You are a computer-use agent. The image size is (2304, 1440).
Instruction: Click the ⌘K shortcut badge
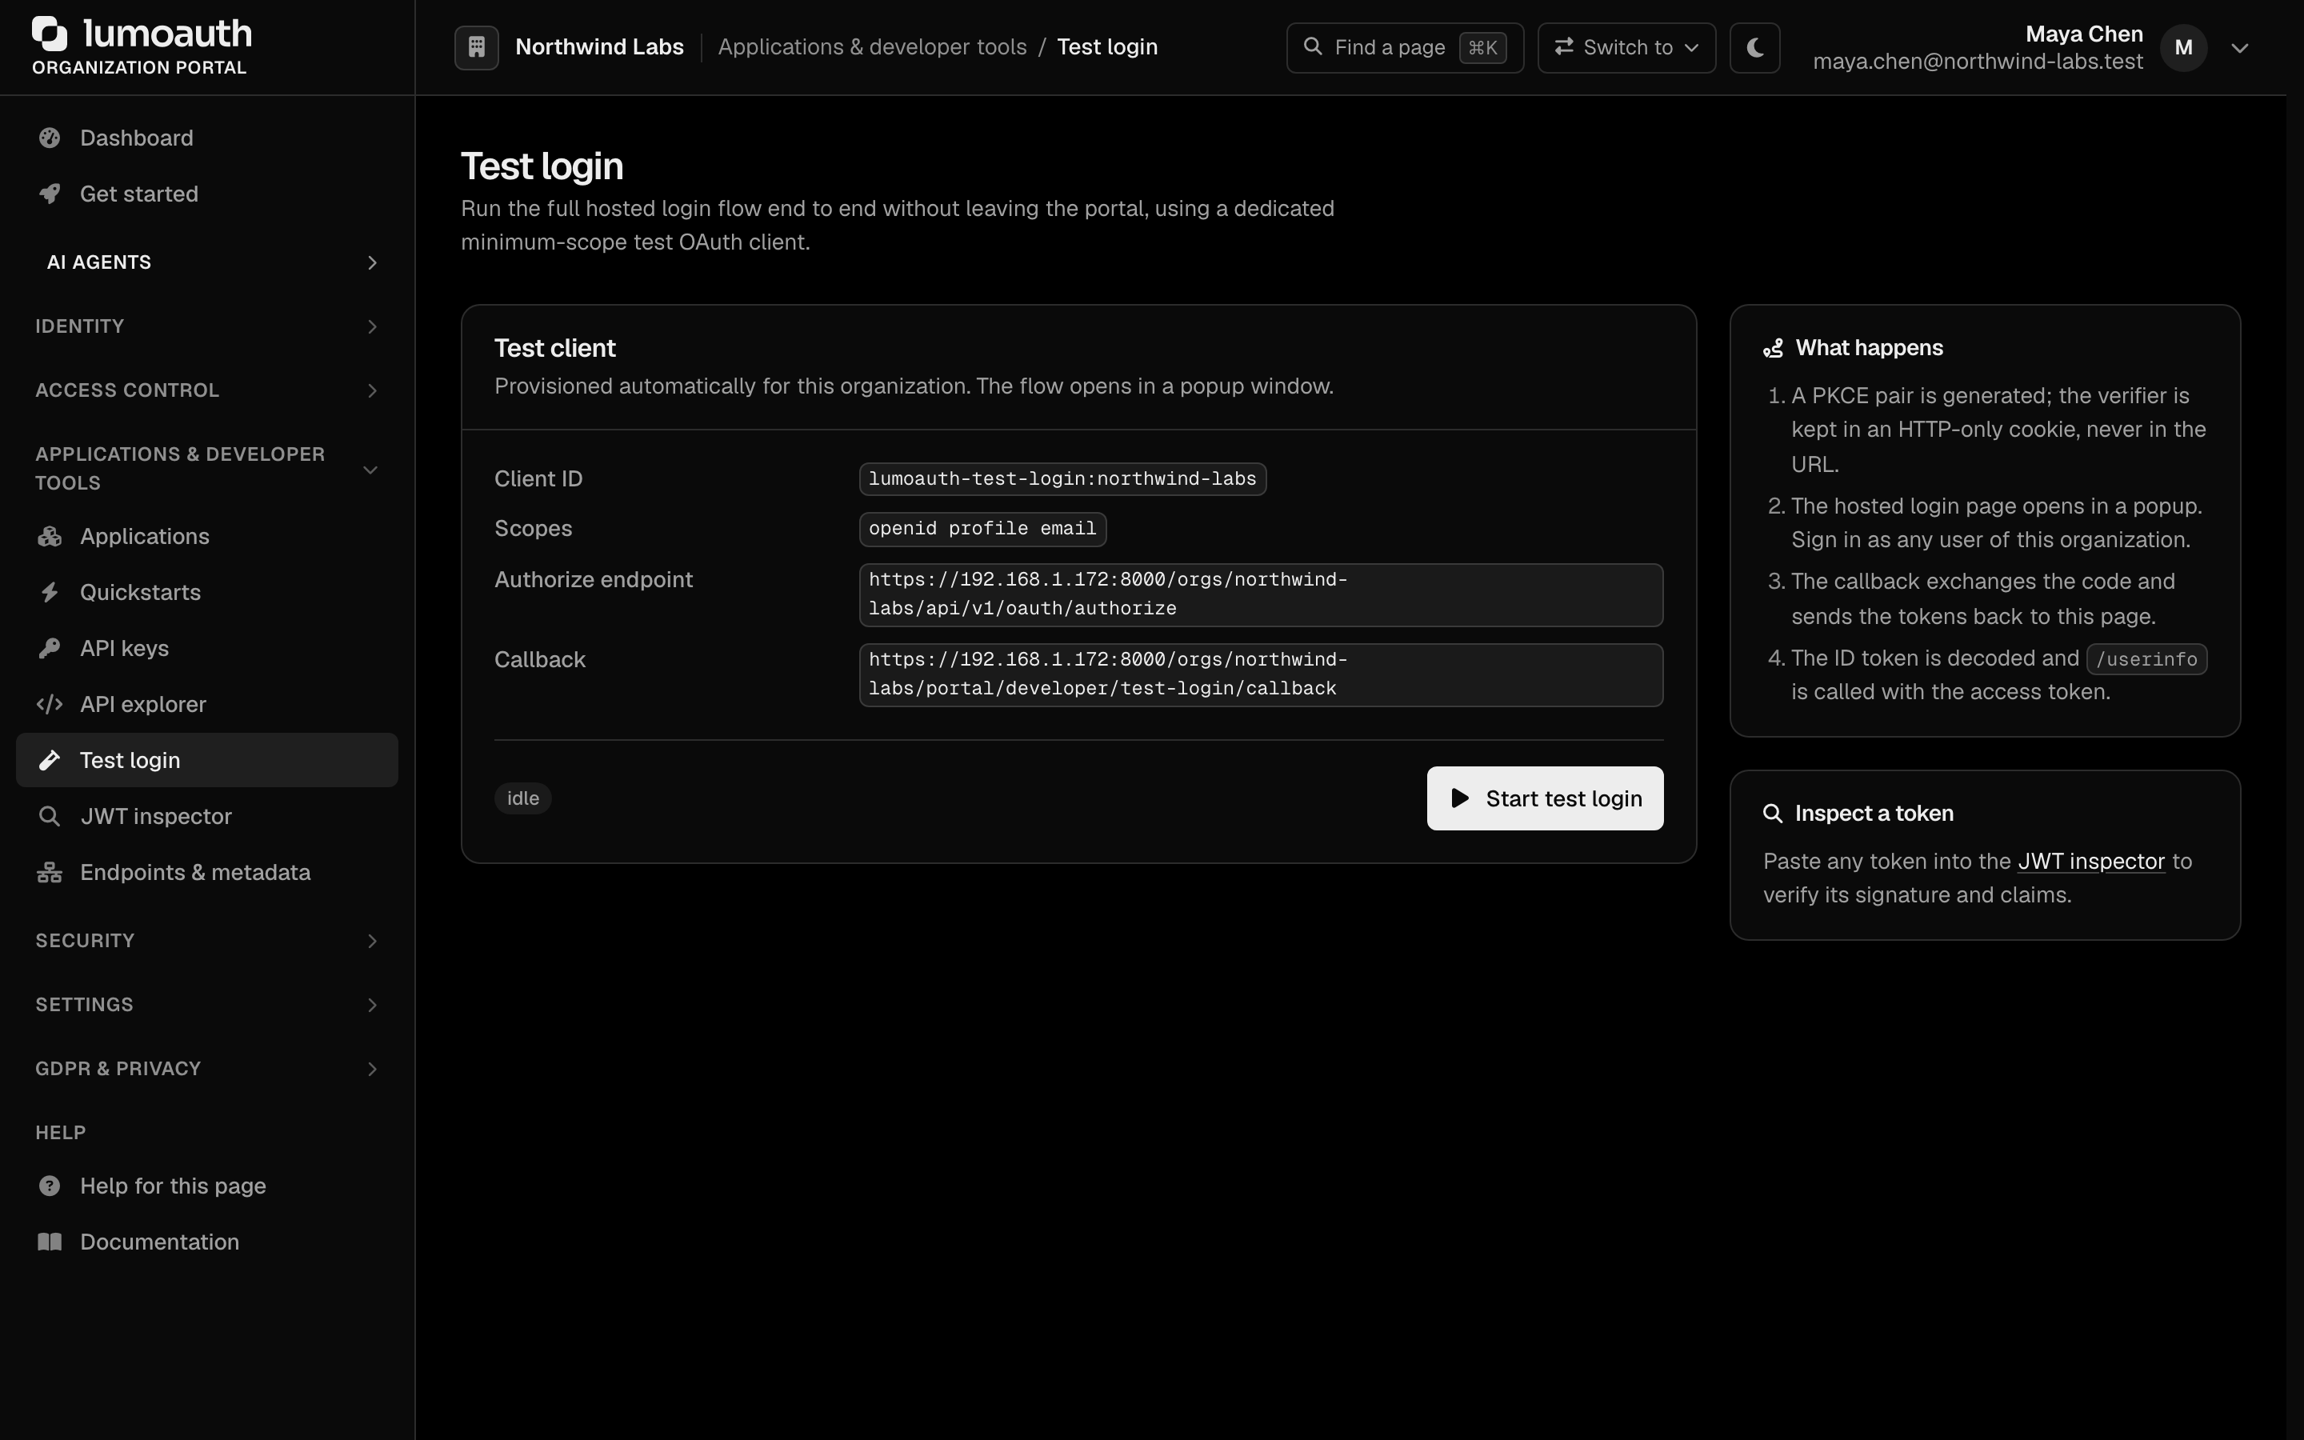coord(1482,48)
